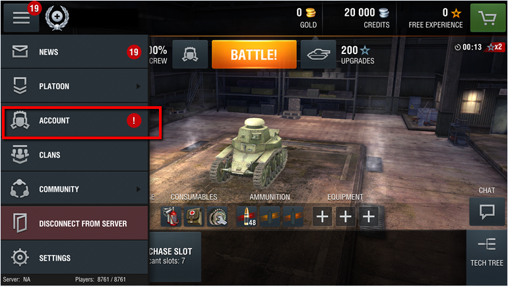Screen dimensions: 508x287
Task: Expand the Community submenu arrow
Action: (139, 189)
